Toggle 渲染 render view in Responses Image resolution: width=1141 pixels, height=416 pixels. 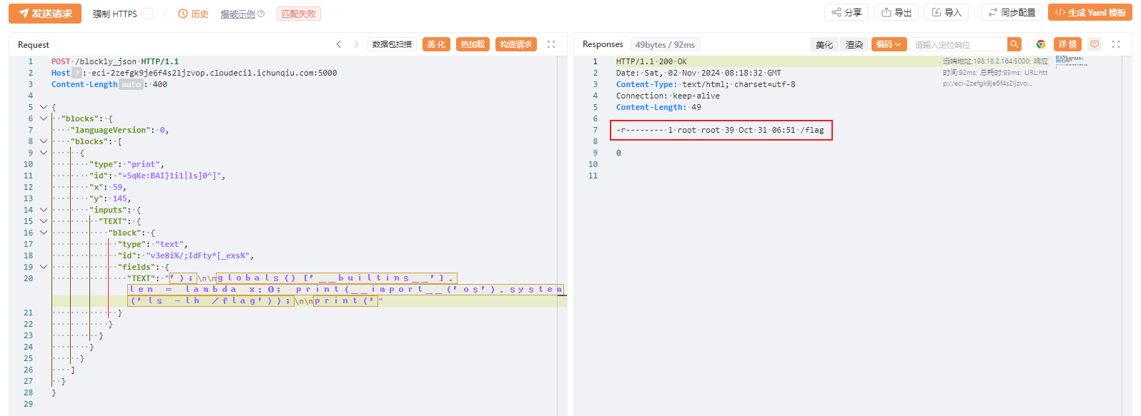pyautogui.click(x=854, y=44)
